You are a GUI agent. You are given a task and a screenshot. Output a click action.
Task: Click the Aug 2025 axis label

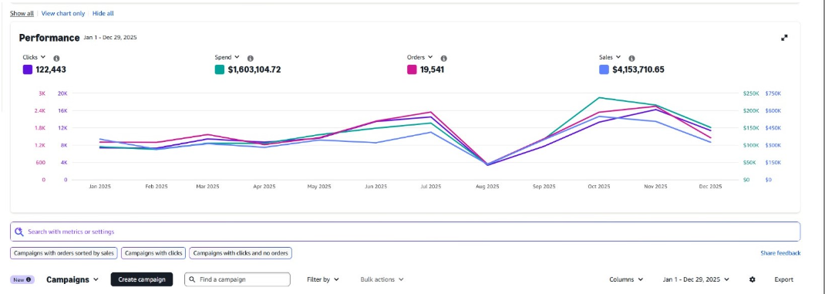pyautogui.click(x=487, y=187)
